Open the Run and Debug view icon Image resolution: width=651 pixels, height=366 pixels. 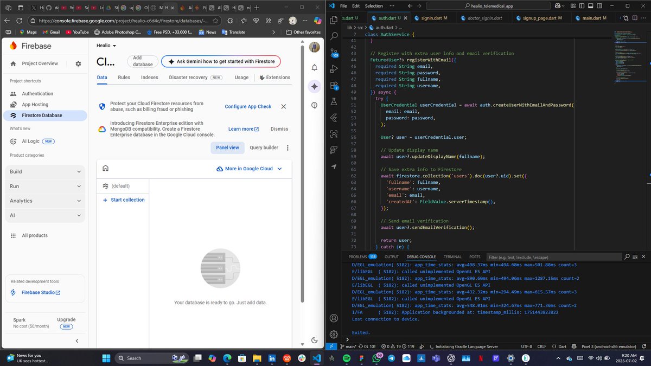point(334,69)
